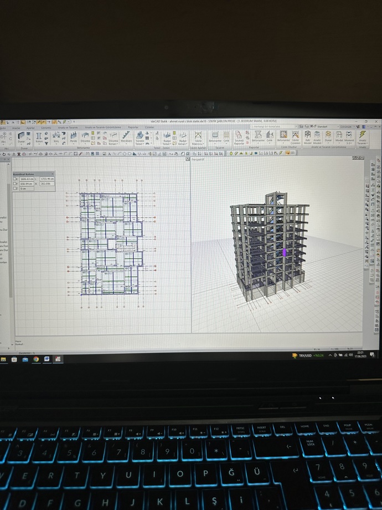Toggle the X coordinate lock checkbox
Image resolution: width=382 pixels, height=510 pixels.
(x=16, y=179)
